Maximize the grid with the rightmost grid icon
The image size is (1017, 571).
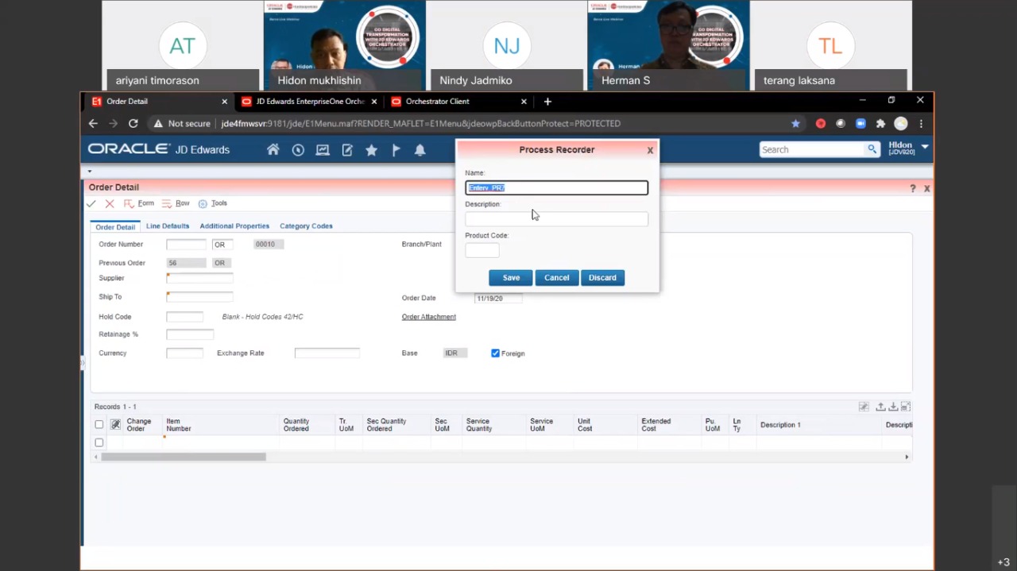click(x=906, y=407)
